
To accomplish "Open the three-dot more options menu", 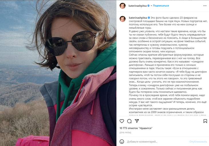I will 205,6.
